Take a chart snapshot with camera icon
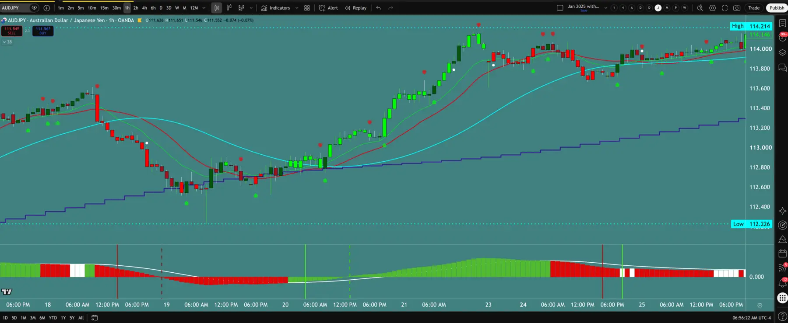The image size is (788, 323). [x=737, y=8]
